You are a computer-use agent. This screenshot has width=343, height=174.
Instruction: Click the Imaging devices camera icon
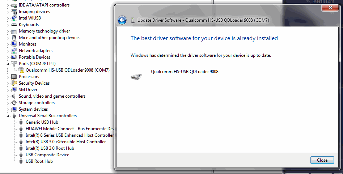pos(14,12)
